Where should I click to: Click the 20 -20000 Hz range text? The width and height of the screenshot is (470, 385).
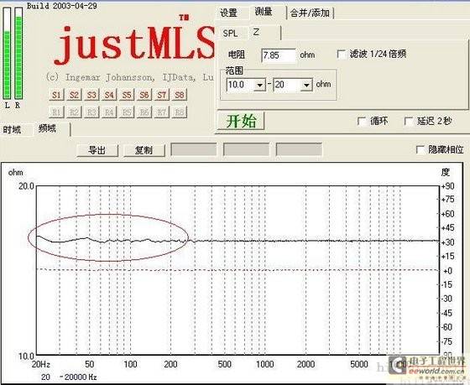point(69,377)
